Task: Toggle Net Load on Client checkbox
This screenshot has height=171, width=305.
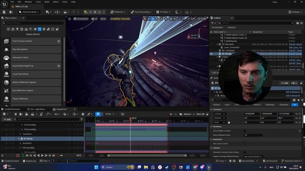Action: 244,143
